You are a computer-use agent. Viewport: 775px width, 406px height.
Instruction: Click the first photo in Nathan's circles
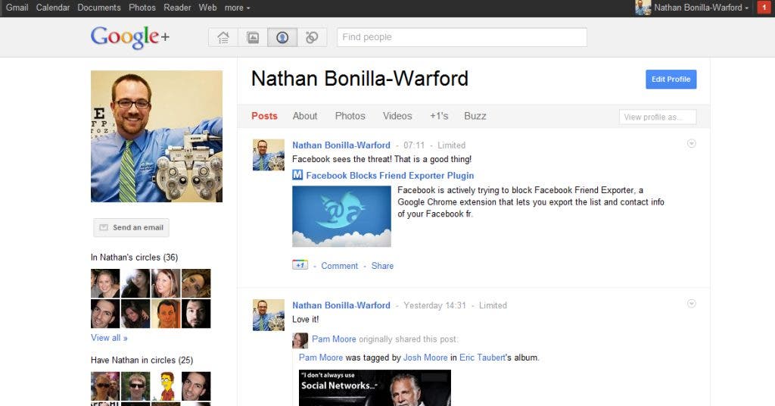click(x=105, y=283)
